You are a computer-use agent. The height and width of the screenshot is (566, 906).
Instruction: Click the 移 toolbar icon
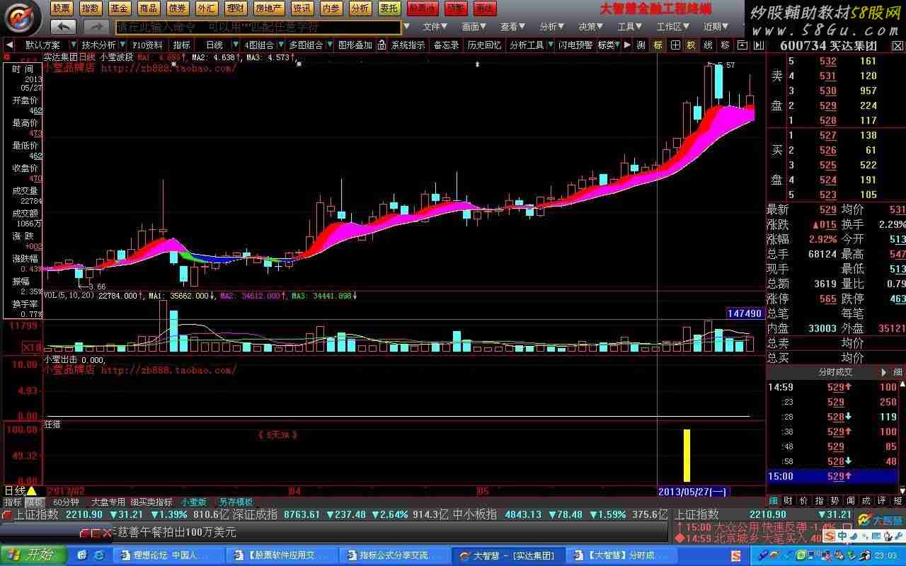coord(725,45)
